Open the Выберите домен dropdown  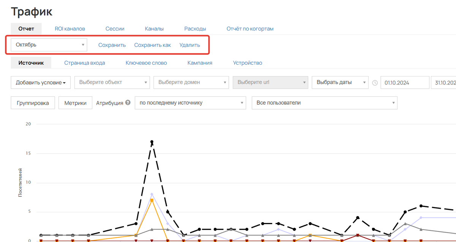(191, 83)
